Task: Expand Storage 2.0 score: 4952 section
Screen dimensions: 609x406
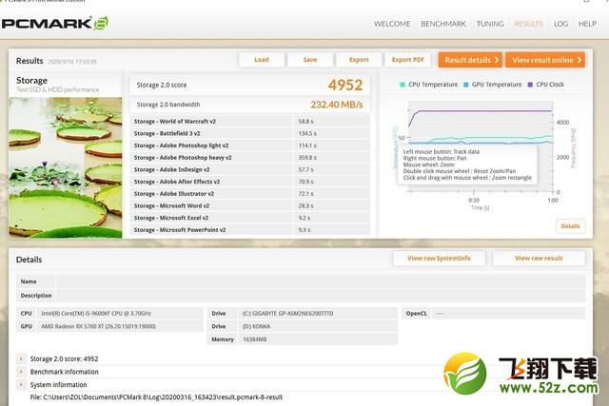Action: click(x=21, y=359)
